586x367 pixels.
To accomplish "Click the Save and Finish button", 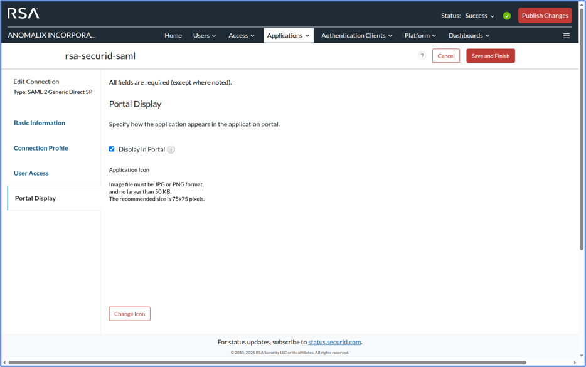I will (491, 56).
